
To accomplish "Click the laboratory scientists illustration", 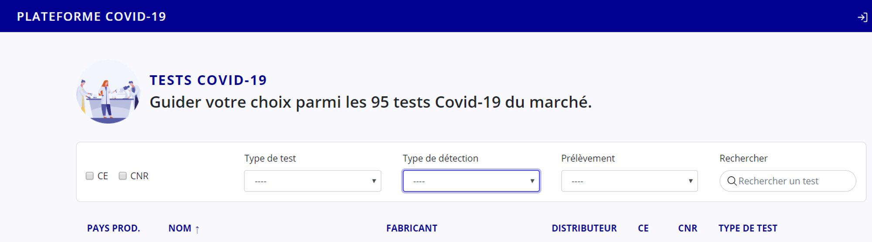I will (108, 92).
